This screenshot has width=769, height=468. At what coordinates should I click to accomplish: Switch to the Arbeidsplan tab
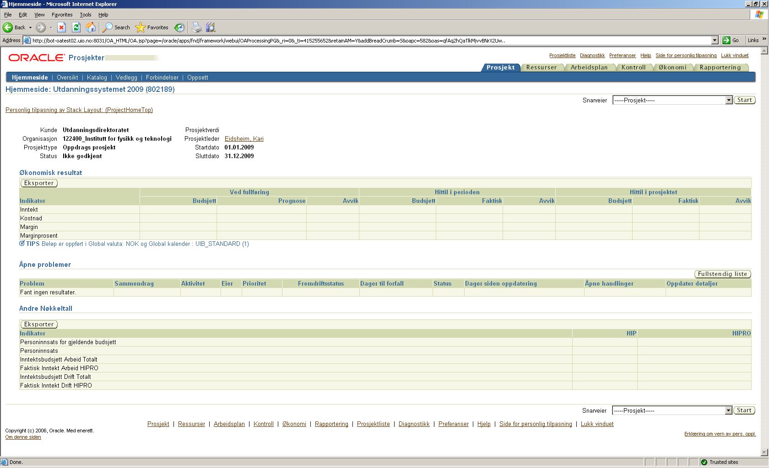pos(589,67)
